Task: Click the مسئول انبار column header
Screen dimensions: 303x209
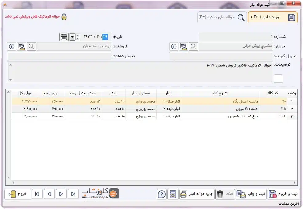Action: (x=141, y=93)
